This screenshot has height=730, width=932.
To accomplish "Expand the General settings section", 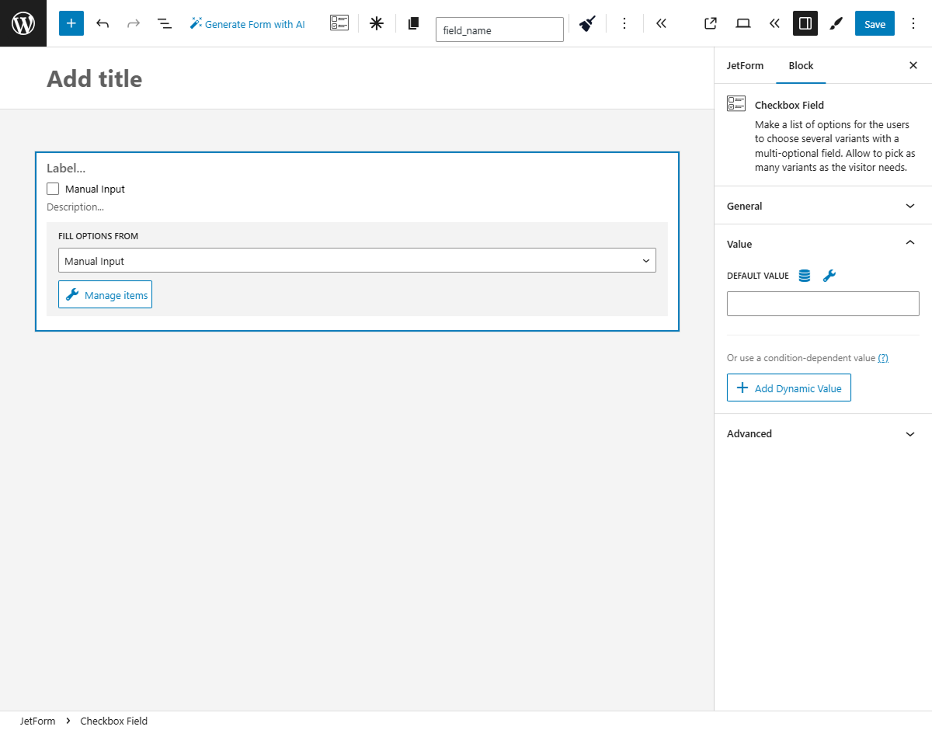I will (x=821, y=206).
